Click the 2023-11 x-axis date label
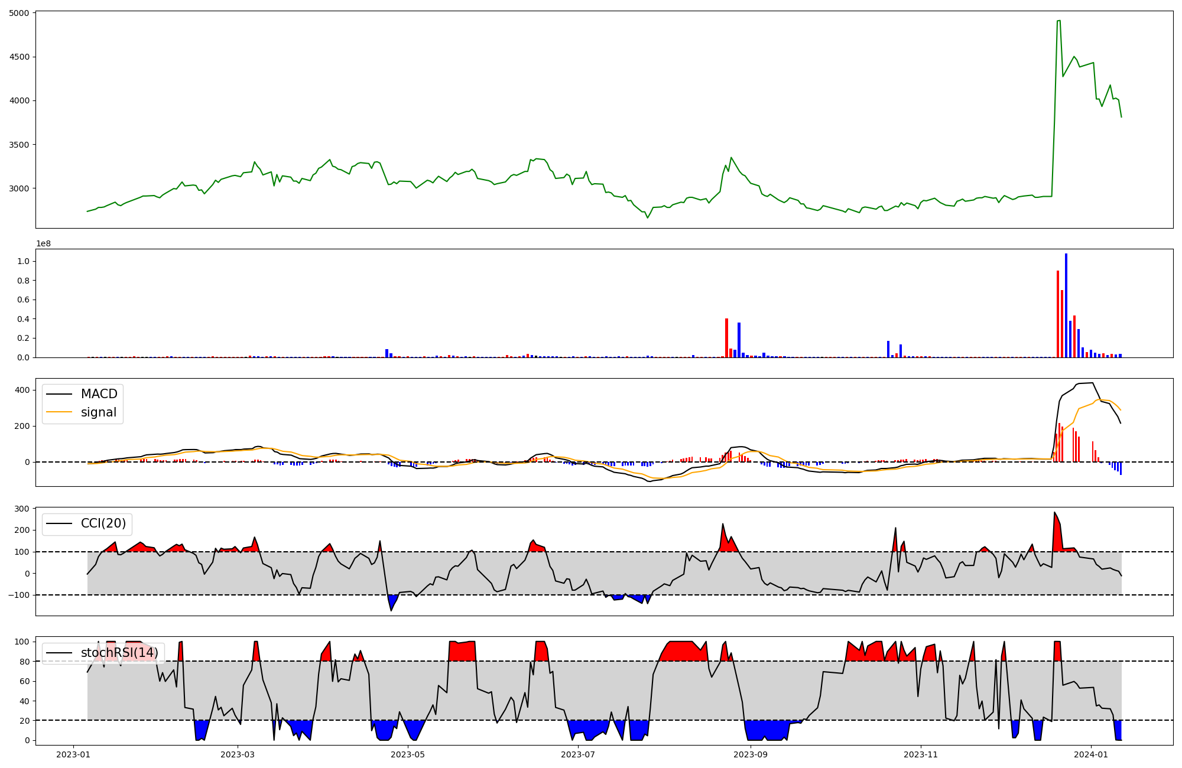 (920, 754)
